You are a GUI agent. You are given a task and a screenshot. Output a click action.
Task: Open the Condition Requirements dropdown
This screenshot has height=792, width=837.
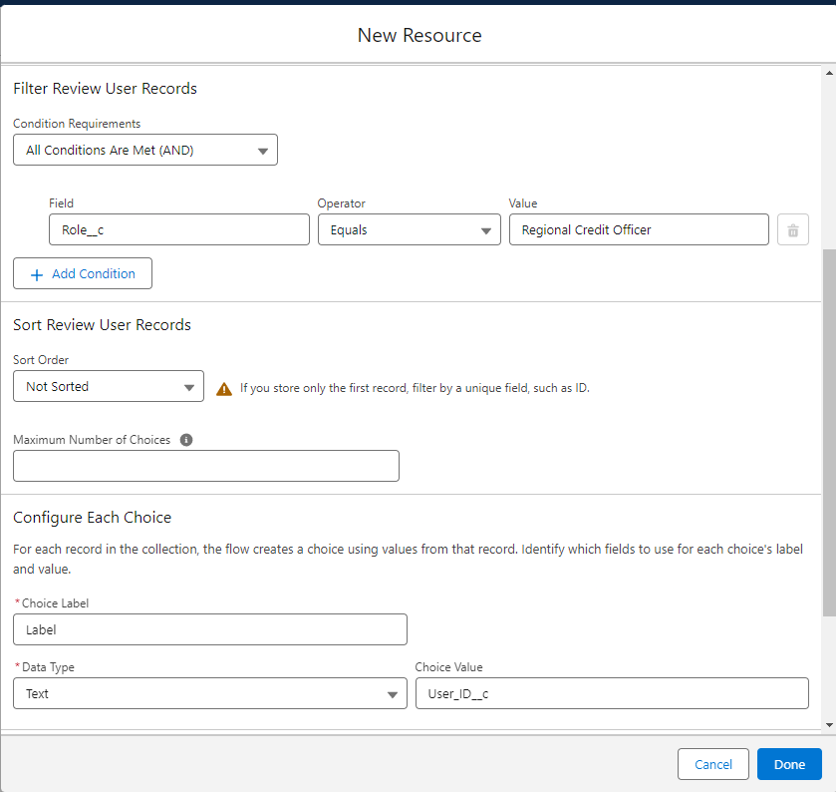coord(145,151)
